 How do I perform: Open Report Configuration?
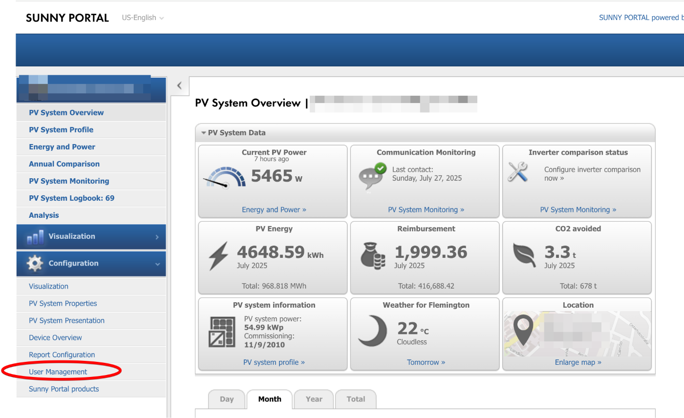(x=91, y=355)
